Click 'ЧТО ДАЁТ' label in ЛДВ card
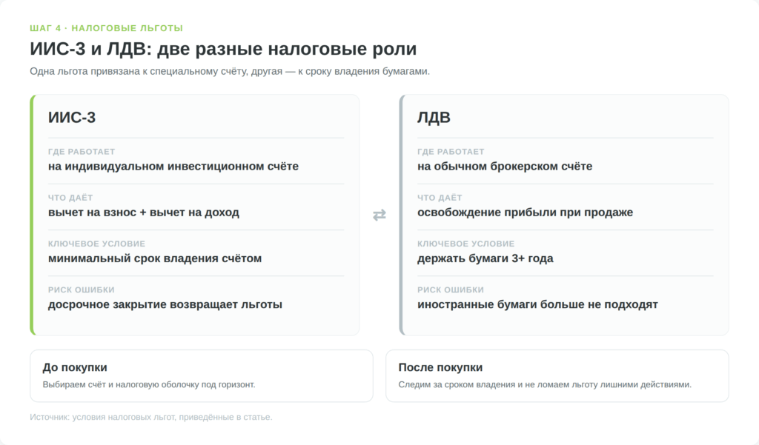 pyautogui.click(x=440, y=198)
